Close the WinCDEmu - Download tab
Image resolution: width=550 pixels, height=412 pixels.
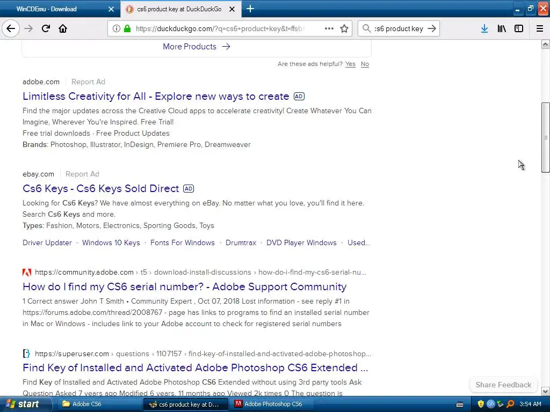click(111, 9)
